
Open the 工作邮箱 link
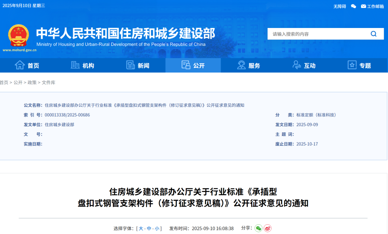coord(375,6)
